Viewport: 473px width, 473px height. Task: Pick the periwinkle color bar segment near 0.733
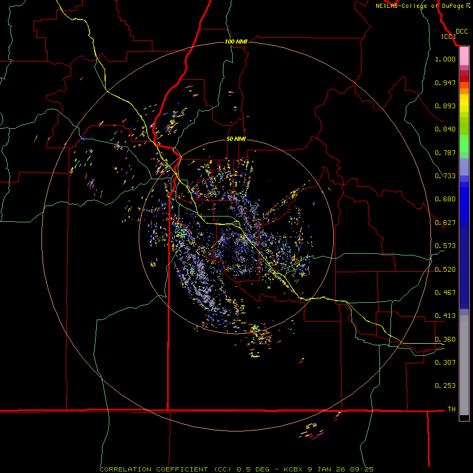464,167
